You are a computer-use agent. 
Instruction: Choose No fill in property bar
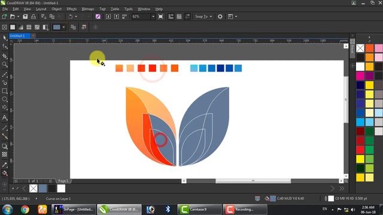click(4, 27)
